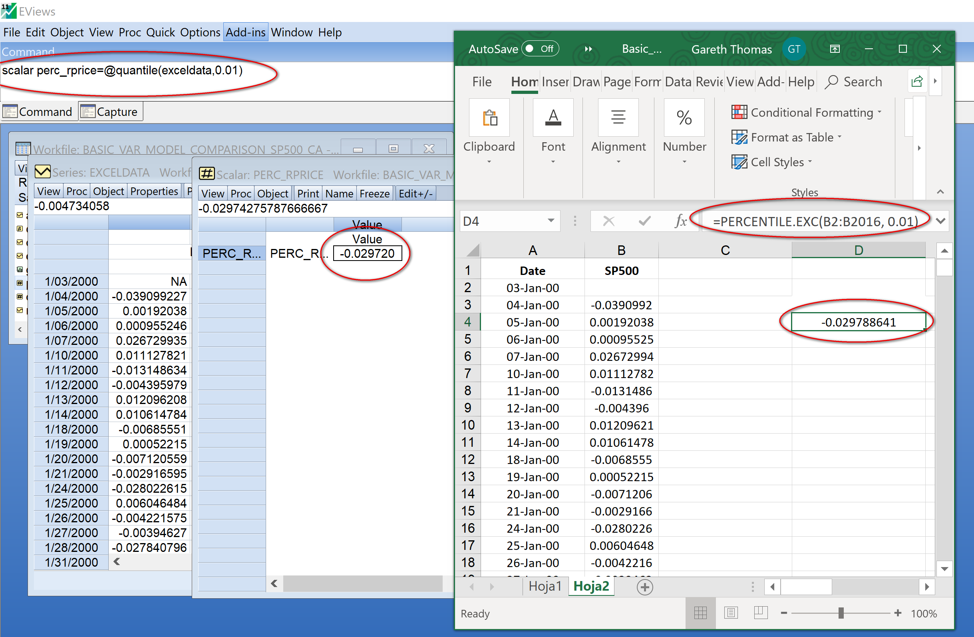The image size is (974, 637).
Task: Expand the Clipboard group arrow
Action: pos(489,162)
